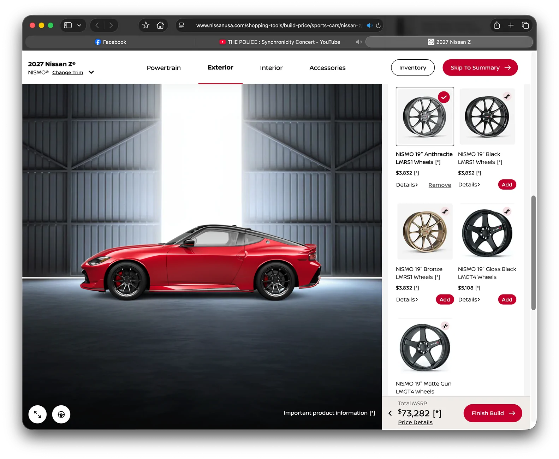This screenshot has height=459, width=559.
Task: Add the Bronze LMRS1 wheels
Action: 445,299
